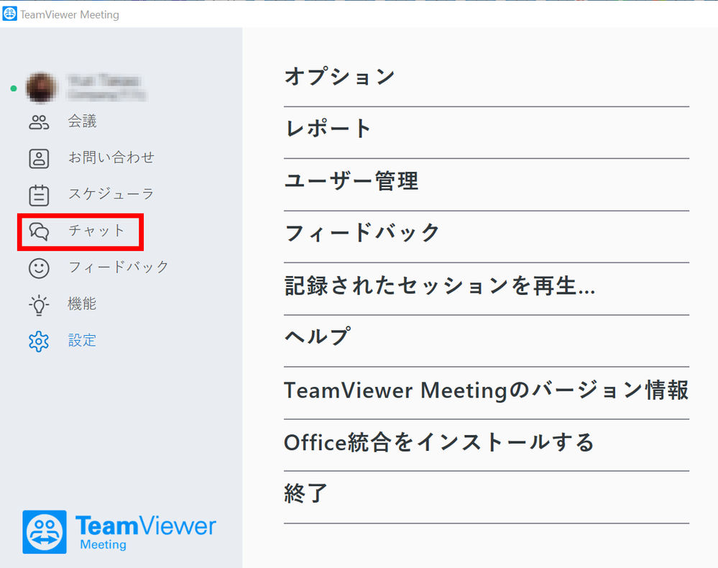Click the TeamViewer Meeting logo at bottom
The height and width of the screenshot is (568, 718).
click(119, 532)
